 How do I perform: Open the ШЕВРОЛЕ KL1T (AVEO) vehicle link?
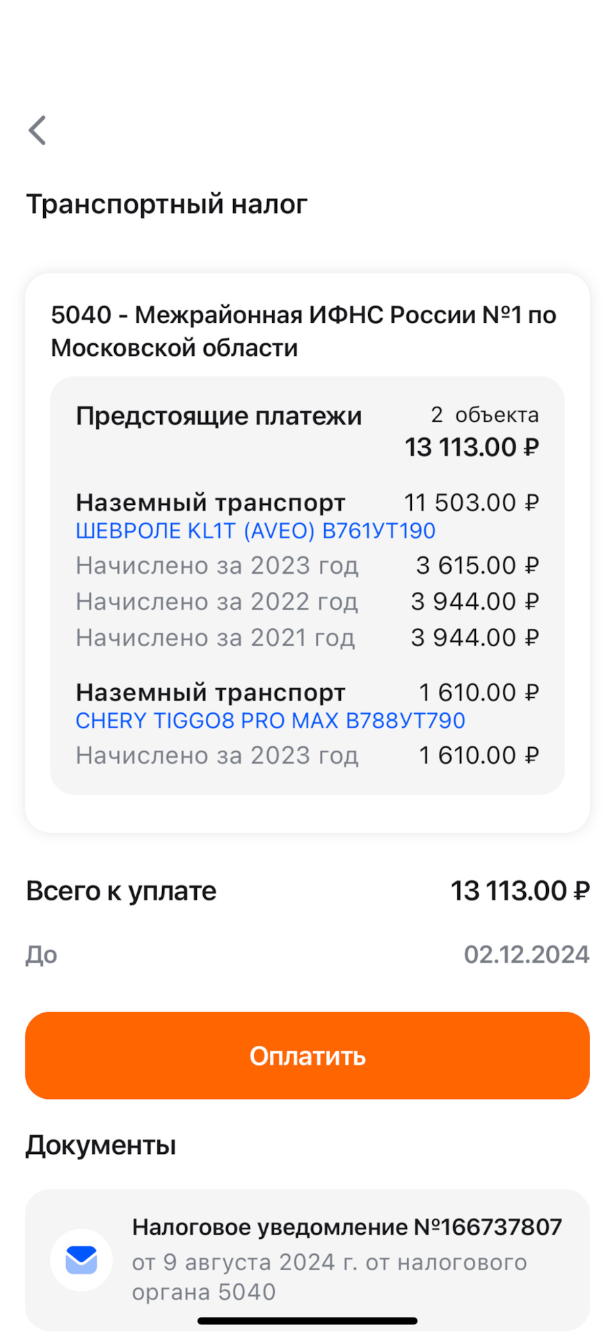tap(255, 531)
